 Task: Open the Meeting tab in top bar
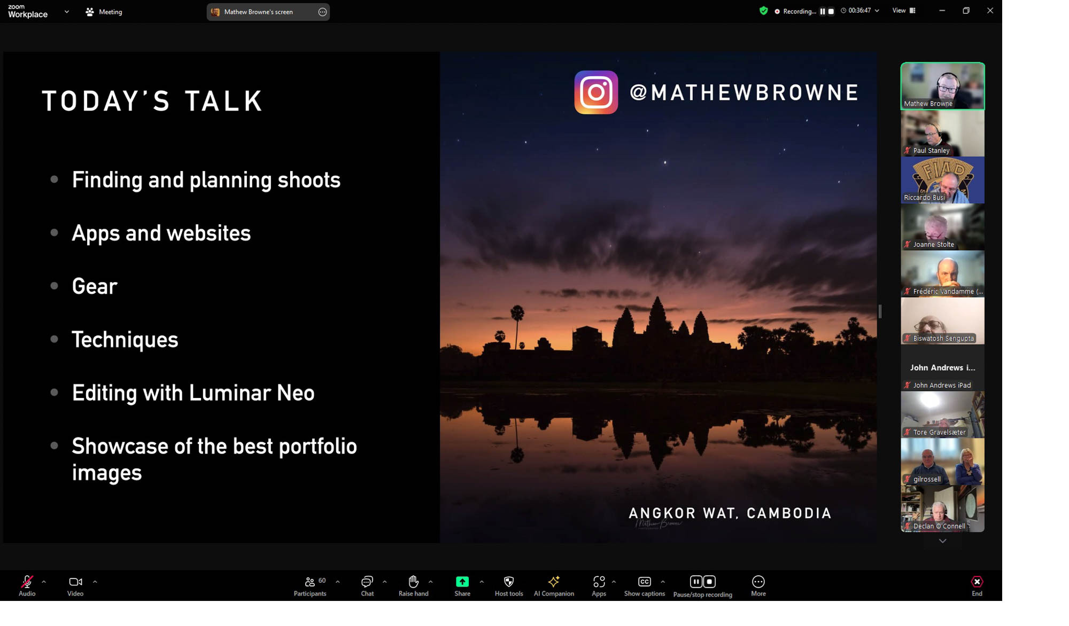[104, 12]
